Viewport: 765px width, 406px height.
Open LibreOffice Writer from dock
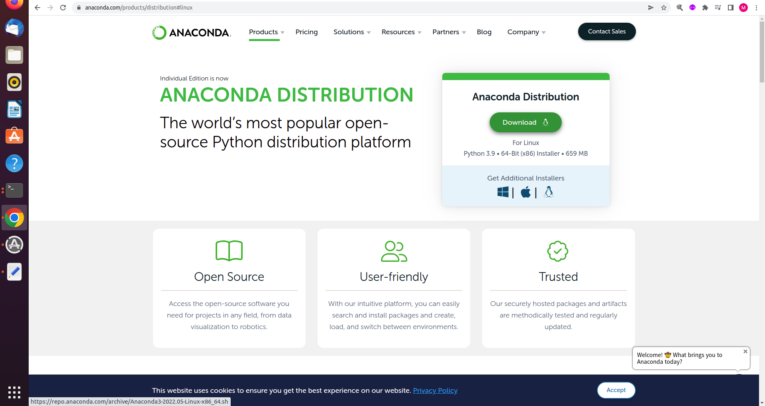[x=14, y=109]
